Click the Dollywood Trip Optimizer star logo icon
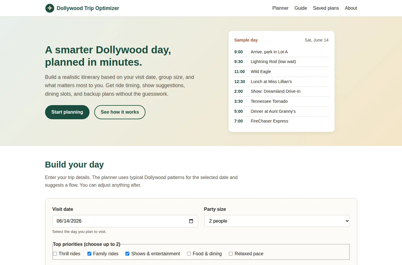Screen dimensions: 402x265 coord(49,8)
